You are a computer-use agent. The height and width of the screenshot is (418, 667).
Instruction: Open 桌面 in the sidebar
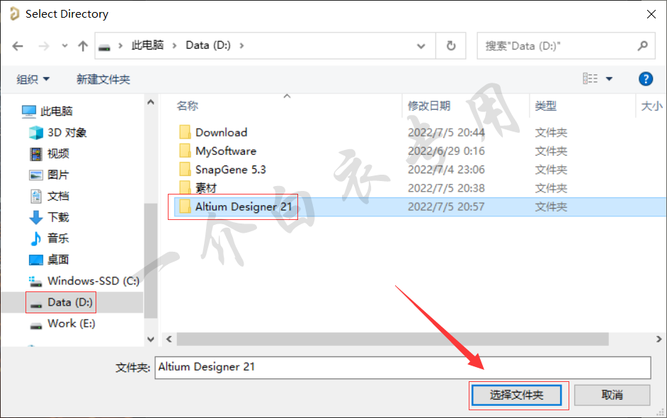click(58, 260)
